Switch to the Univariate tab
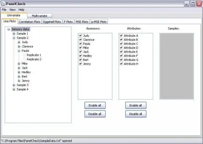The width and height of the screenshot is (203, 144). click(x=14, y=16)
